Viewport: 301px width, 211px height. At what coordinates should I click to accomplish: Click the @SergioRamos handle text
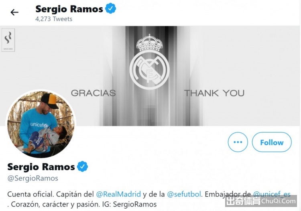pos(33,178)
